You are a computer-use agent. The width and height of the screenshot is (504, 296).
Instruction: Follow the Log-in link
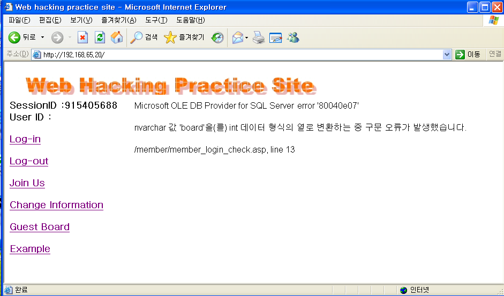point(25,139)
